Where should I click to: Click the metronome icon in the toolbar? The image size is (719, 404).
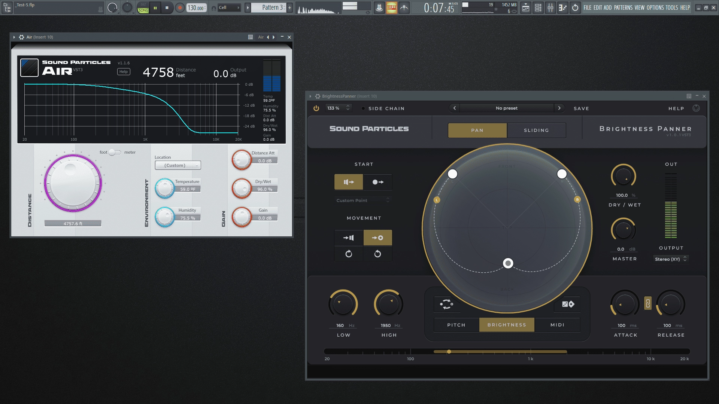(x=379, y=7)
